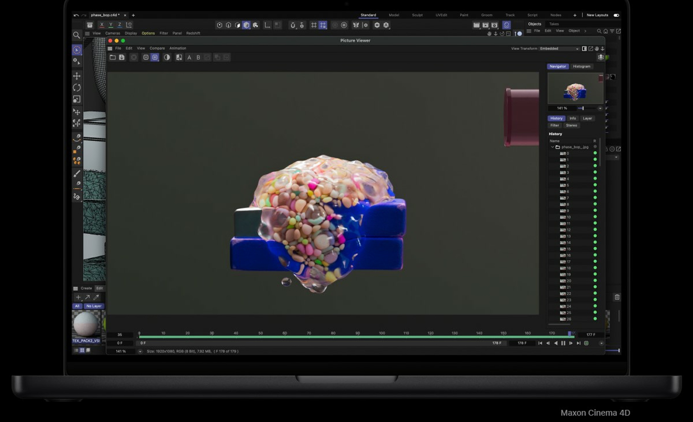693x422 pixels.
Task: Click the Render to Picture Viewer icon
Action: (486, 25)
